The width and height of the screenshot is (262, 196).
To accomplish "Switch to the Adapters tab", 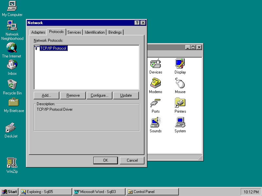I will tap(38, 32).
